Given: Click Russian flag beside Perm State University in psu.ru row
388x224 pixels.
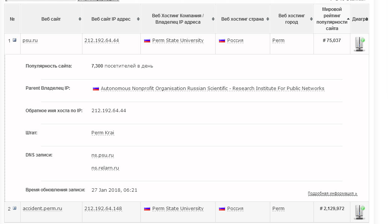Looking at the screenshot, I should pos(147,41).
